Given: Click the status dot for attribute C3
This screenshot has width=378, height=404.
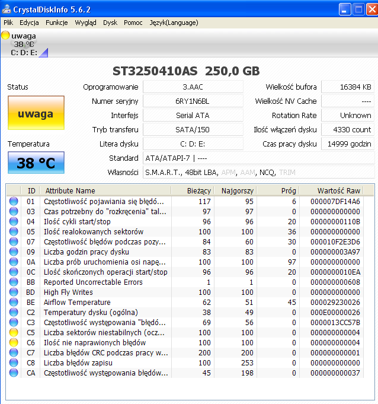Looking at the screenshot, I should [14, 322].
